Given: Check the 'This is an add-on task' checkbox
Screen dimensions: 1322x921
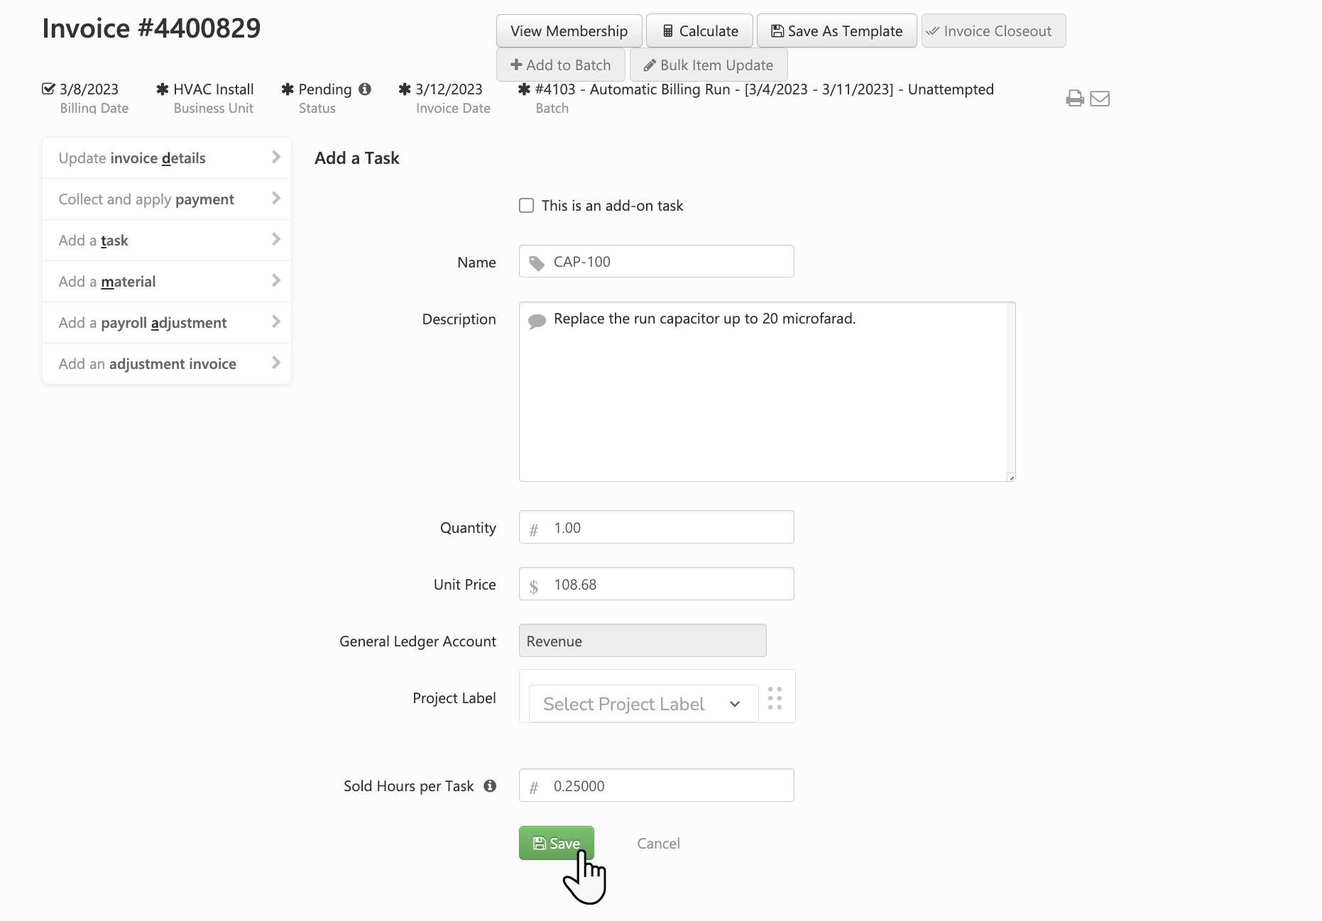Looking at the screenshot, I should tap(526, 205).
